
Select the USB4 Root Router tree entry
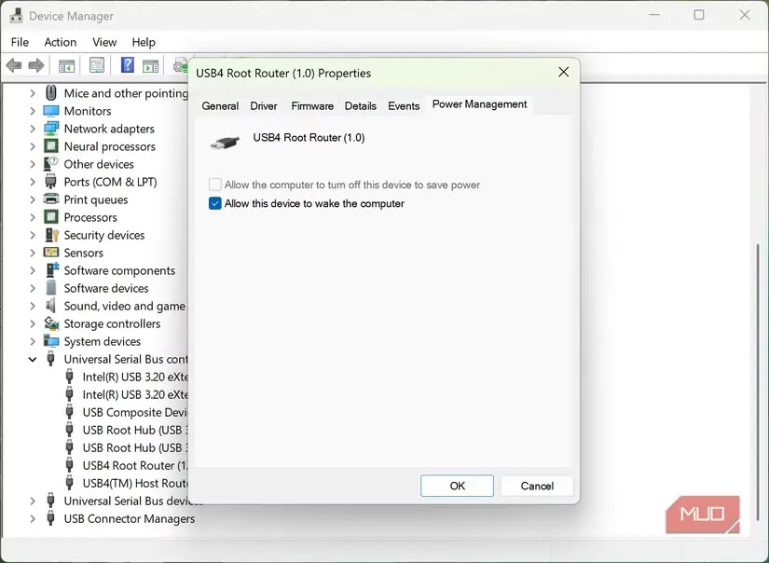pyautogui.click(x=135, y=465)
